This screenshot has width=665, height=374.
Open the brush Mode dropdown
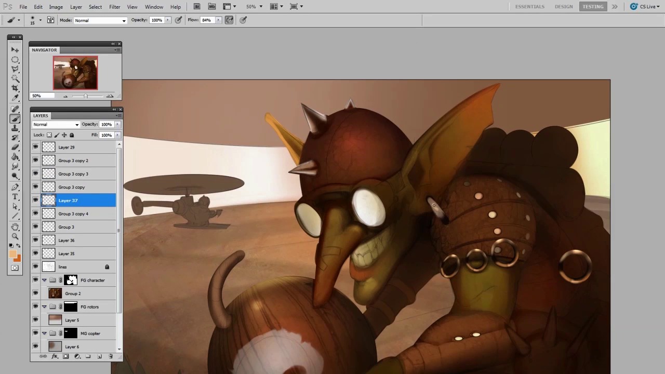click(100, 20)
